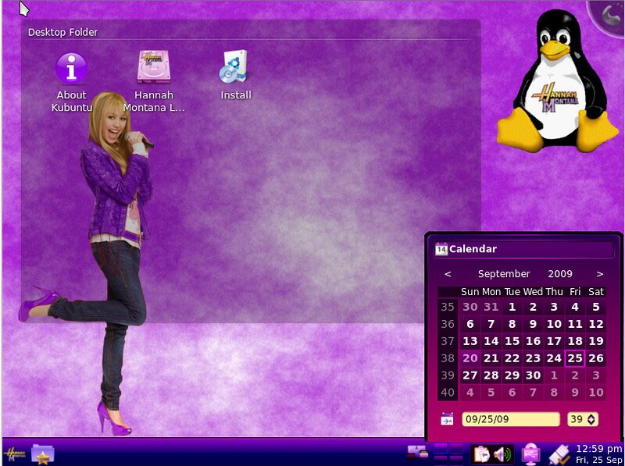Click week number 40 in the calendar

tap(448, 393)
